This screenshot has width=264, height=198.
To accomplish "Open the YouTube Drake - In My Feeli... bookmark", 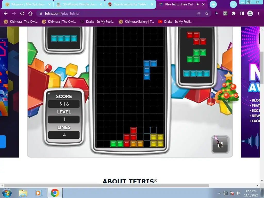I will pos(175,22).
